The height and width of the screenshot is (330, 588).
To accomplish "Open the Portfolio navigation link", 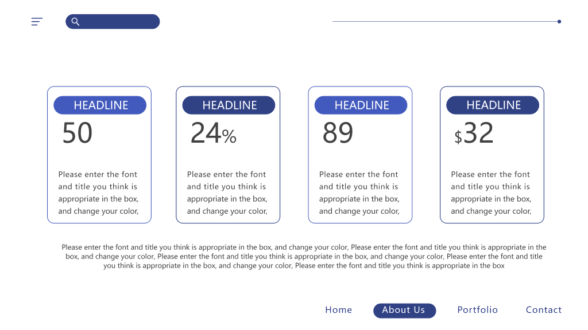I will click(477, 310).
